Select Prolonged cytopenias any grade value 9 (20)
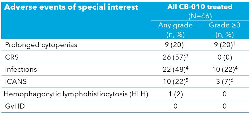The height and width of the screenshot is (116, 249). [x=175, y=45]
